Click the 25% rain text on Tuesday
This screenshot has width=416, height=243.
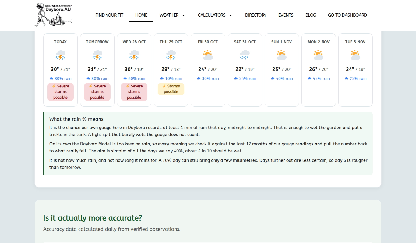click(355, 79)
